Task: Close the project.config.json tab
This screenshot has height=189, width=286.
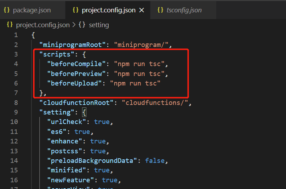Action: click(142, 10)
